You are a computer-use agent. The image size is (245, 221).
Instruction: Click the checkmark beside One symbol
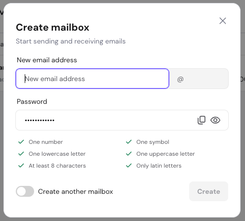[x=129, y=142]
